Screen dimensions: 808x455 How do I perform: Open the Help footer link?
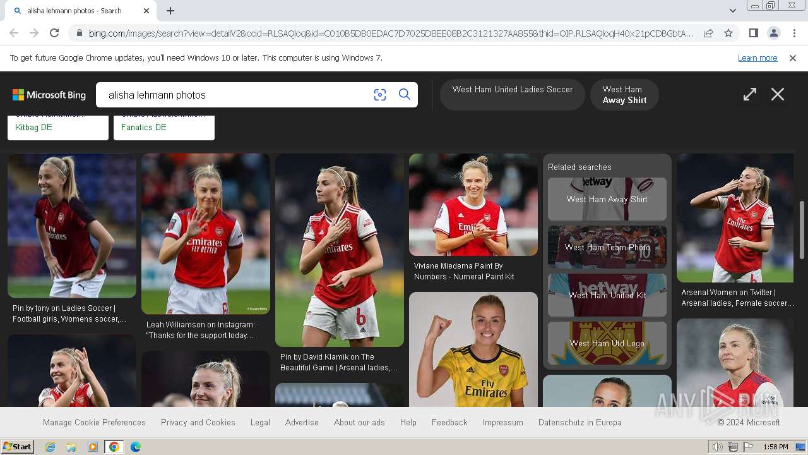click(408, 422)
